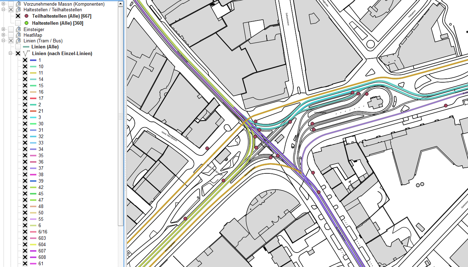
Task: Expand the Einsteiger layer group
Action: [3, 29]
